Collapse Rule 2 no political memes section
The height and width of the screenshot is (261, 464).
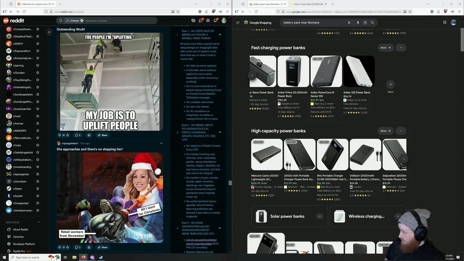pos(220,132)
